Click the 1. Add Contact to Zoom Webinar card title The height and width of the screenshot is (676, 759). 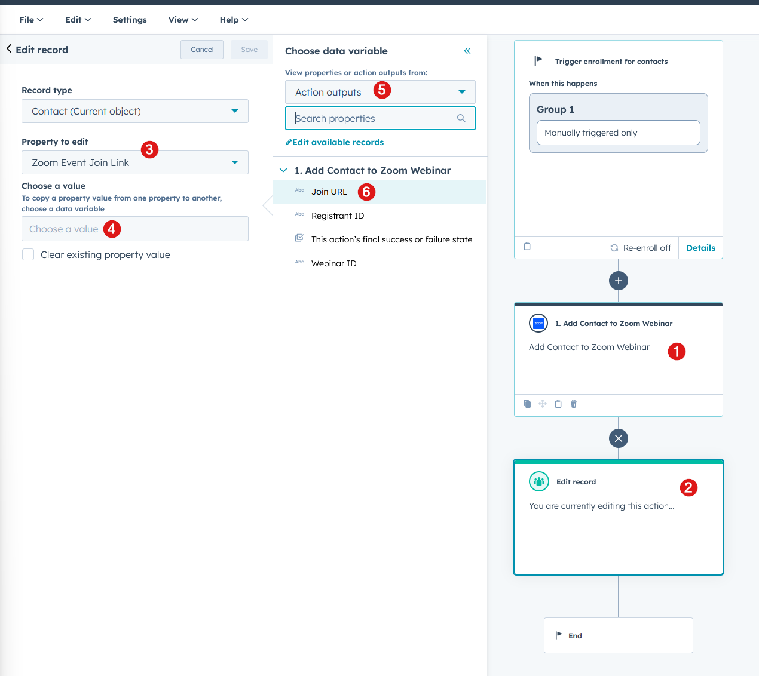tap(614, 323)
